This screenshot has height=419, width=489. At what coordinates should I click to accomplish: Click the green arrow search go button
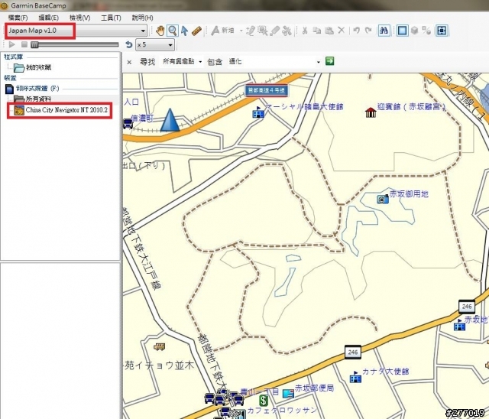[x=329, y=61]
